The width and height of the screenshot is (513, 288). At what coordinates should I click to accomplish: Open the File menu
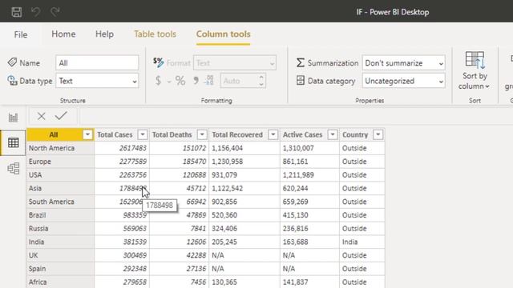[x=21, y=34]
